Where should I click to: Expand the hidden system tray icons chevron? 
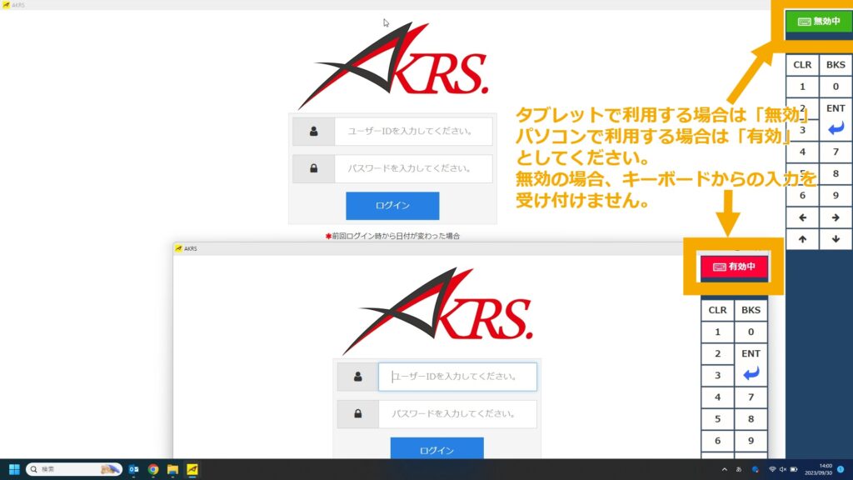coord(724,470)
